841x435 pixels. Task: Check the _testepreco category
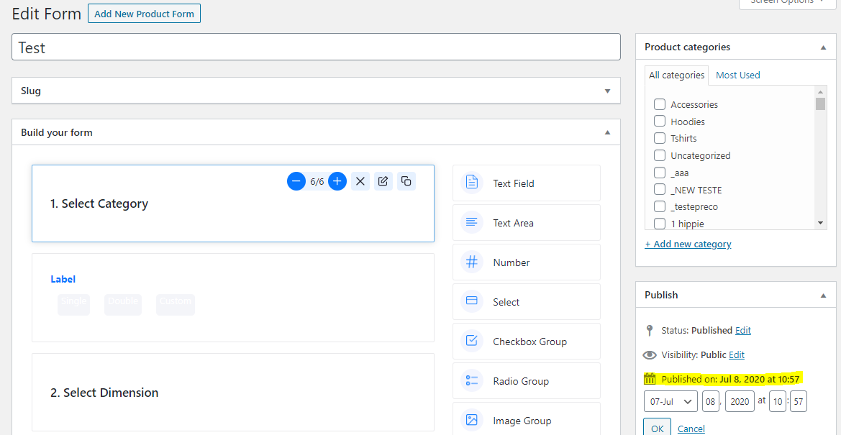point(660,206)
